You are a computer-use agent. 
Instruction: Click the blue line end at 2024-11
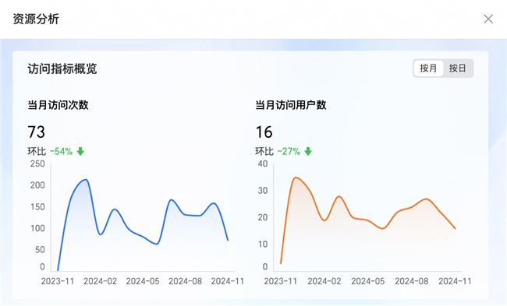(228, 240)
